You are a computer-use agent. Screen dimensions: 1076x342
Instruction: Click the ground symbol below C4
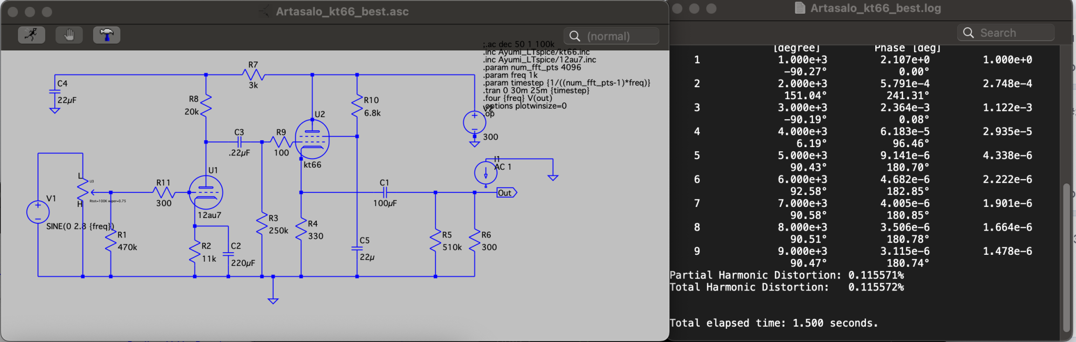click(x=55, y=111)
